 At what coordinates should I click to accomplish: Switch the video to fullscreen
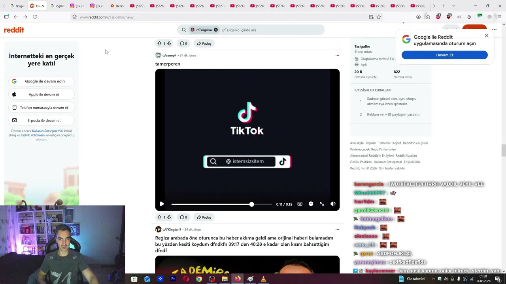[x=322, y=204]
